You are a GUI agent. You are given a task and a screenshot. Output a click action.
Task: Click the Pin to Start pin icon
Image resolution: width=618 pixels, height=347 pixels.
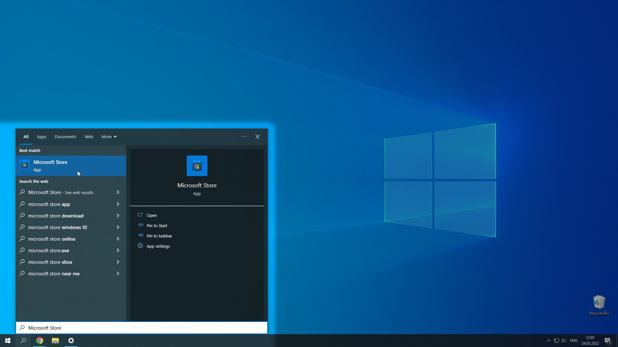click(x=140, y=225)
